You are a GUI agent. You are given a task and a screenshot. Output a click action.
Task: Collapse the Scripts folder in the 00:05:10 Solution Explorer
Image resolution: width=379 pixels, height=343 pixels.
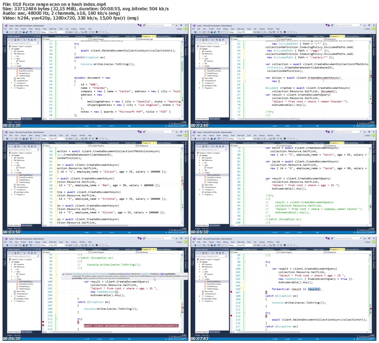pos(199,172)
